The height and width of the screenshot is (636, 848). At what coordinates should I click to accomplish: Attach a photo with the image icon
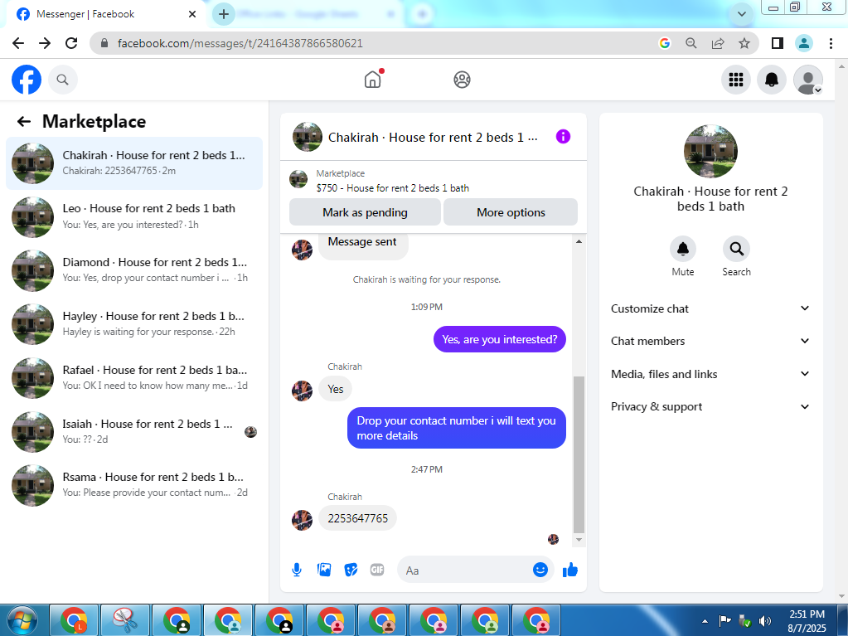tap(324, 570)
